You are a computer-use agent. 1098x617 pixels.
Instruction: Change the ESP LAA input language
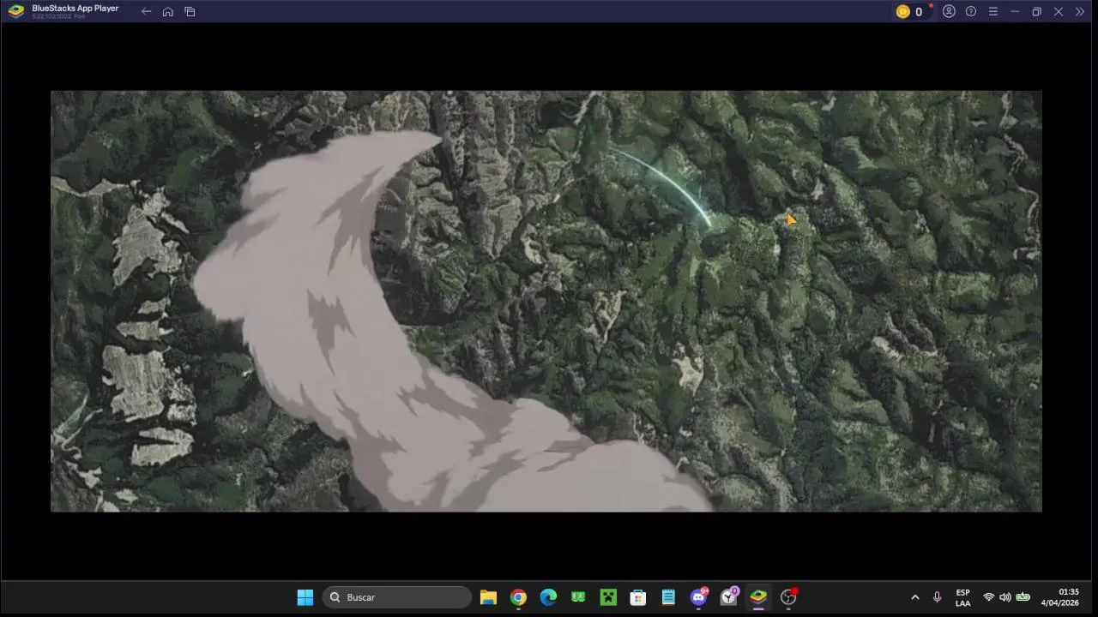(963, 597)
